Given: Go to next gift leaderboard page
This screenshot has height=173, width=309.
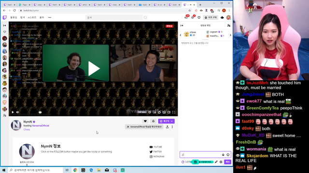Looking at the screenshot, I should (230, 35).
